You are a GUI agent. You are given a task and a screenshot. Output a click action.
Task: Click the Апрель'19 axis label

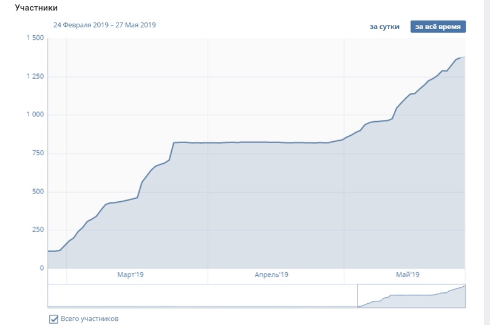(271, 275)
